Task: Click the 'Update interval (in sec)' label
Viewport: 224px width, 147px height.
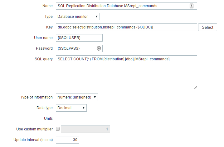Action: point(33,140)
